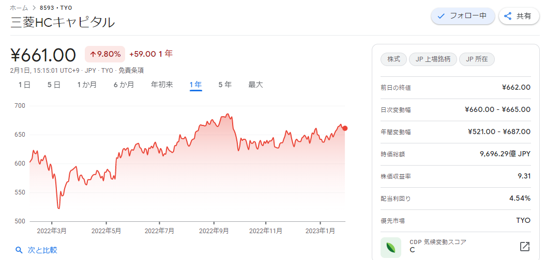Click the CDP 気候変動スコア label

tap(438, 242)
